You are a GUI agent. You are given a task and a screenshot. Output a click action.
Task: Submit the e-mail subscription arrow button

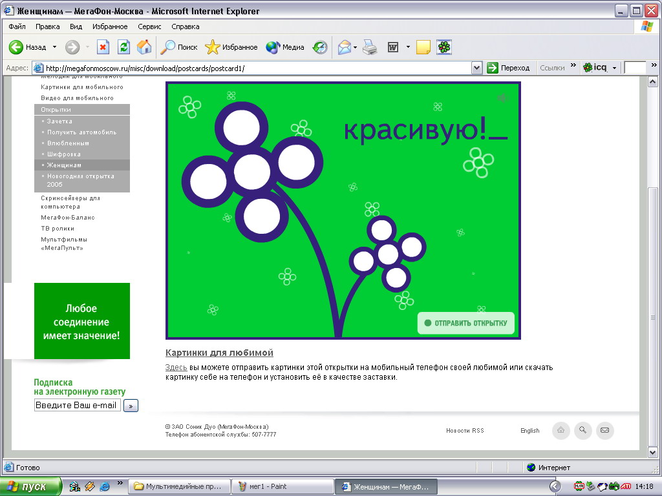coord(131,406)
